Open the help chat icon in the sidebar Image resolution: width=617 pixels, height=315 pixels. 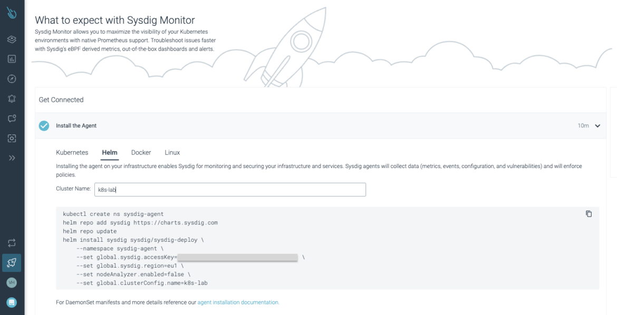(12, 302)
